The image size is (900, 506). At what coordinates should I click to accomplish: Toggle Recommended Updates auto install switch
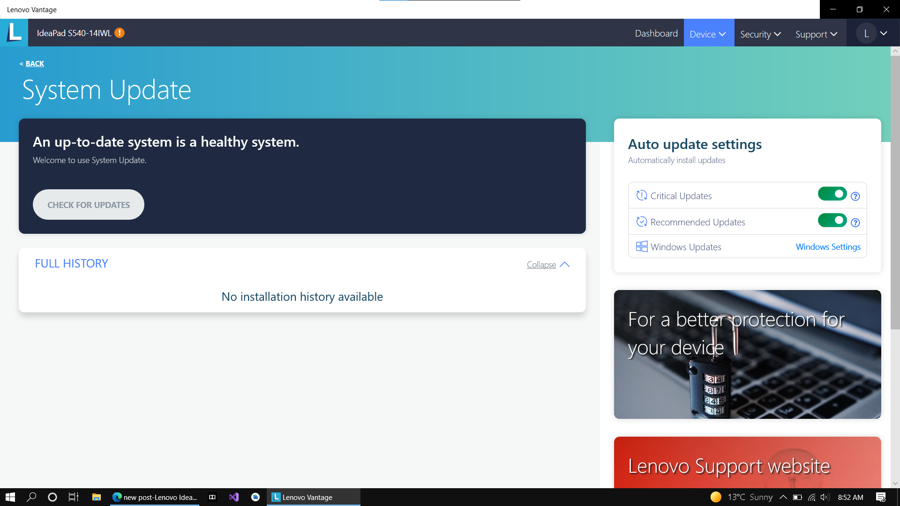click(832, 220)
